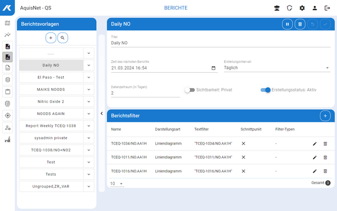Open settings gear in top bar
The image size is (337, 211).
(302, 8)
